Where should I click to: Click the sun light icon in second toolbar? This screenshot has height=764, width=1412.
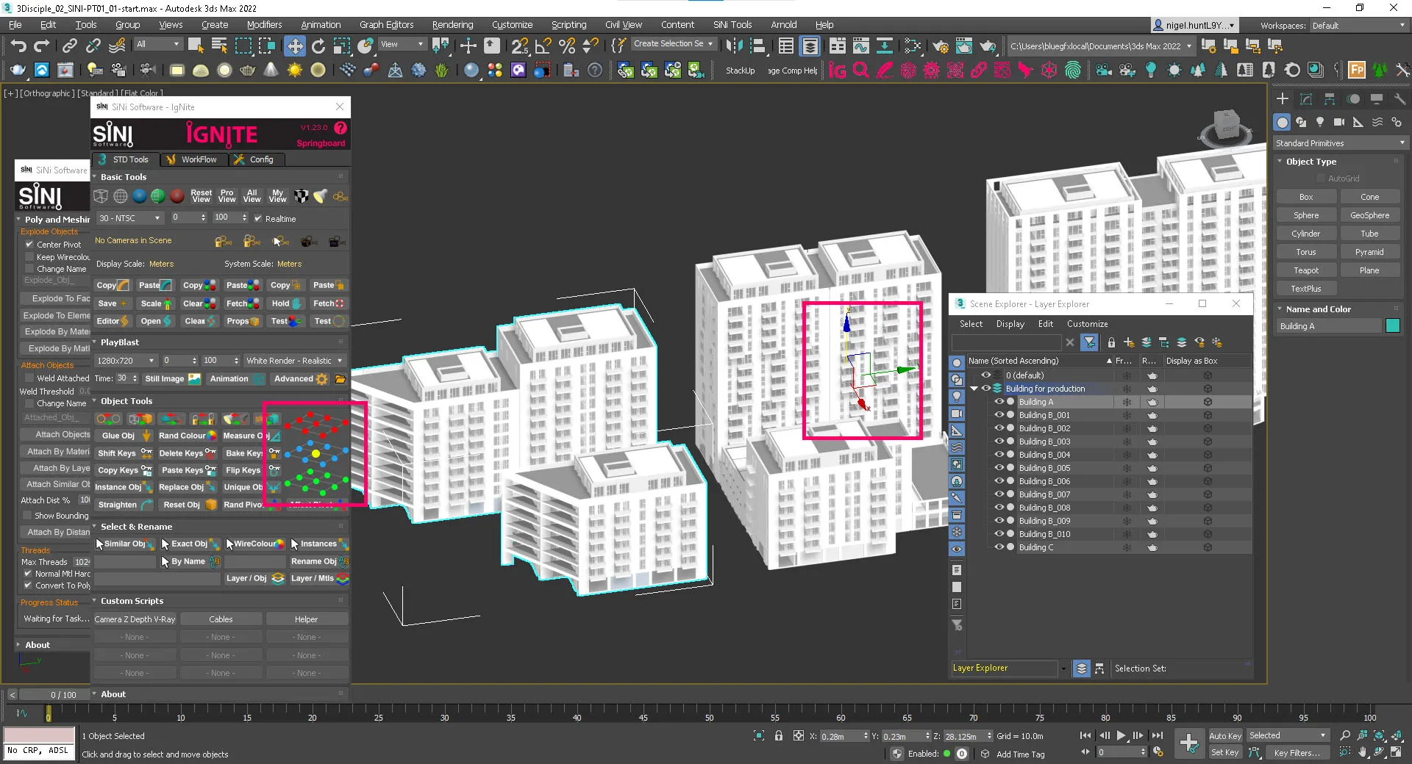(x=295, y=71)
